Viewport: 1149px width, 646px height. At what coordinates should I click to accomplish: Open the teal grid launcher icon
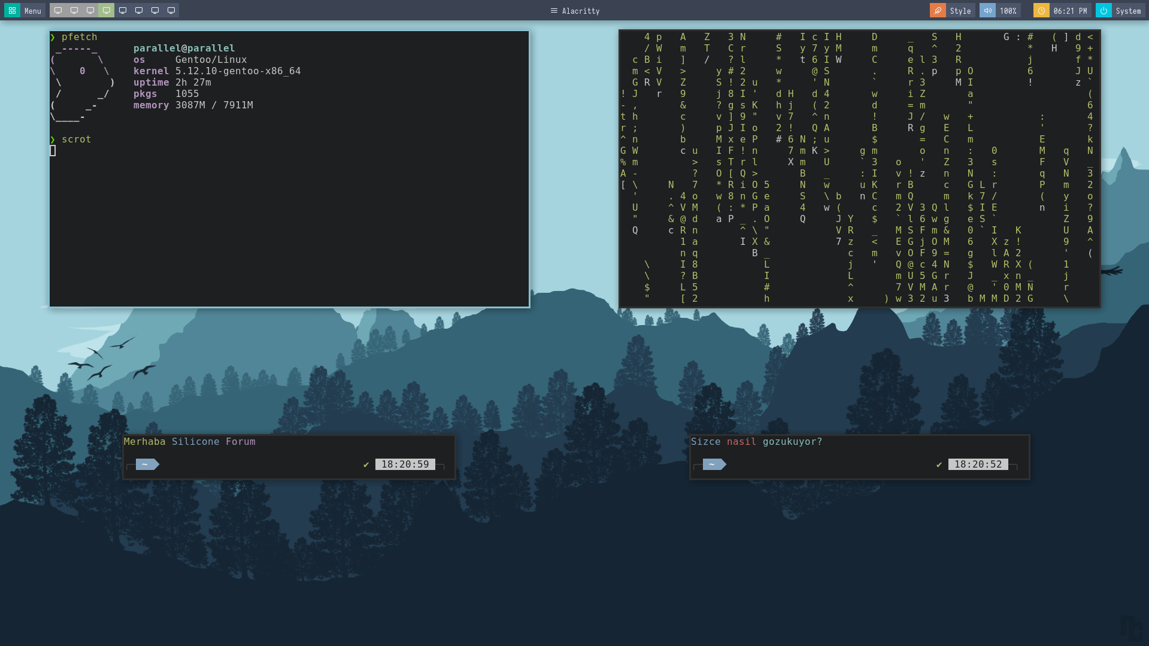click(x=12, y=11)
